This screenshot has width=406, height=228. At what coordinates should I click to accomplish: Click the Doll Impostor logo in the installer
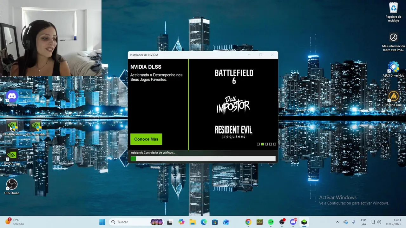(x=233, y=105)
